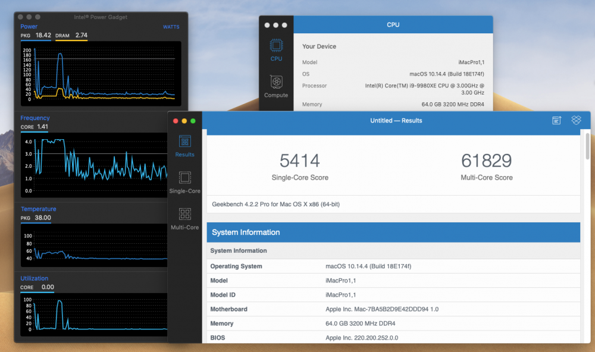Viewport: 595px width, 352px height.
Task: Click the Temperature heading in Intel Power Gadget
Action: pos(38,209)
